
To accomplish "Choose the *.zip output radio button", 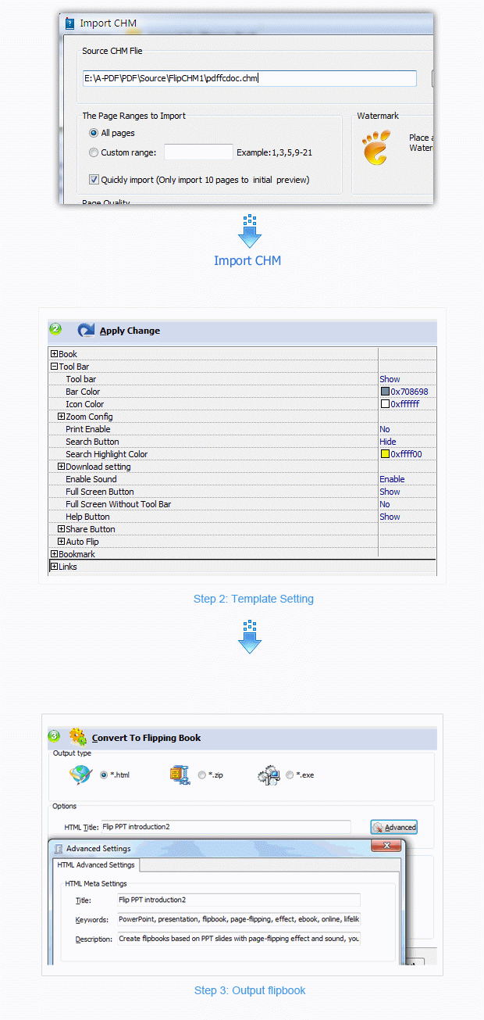I will pyautogui.click(x=202, y=775).
